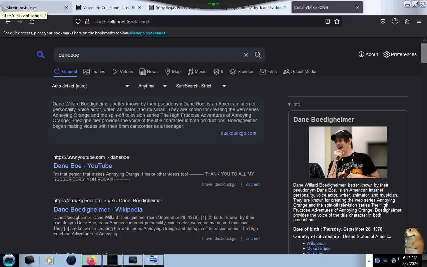The height and width of the screenshot is (267, 427).
Task: Show hidden system tray icons
Action: tap(369, 261)
